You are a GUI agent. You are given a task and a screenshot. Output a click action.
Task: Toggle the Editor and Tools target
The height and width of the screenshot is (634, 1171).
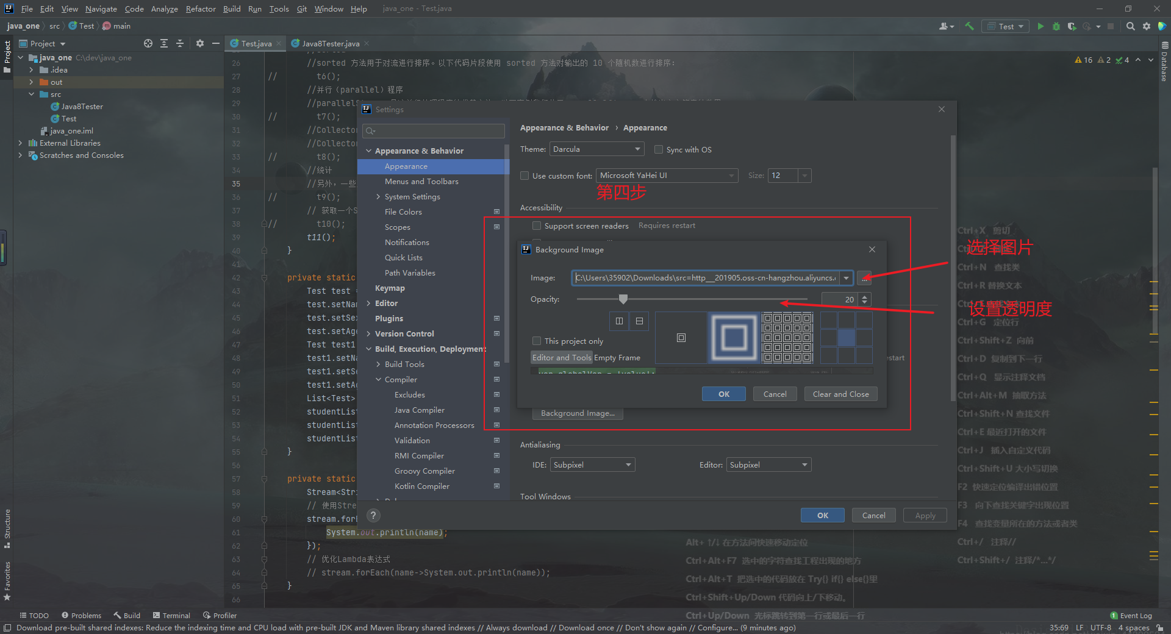point(561,358)
